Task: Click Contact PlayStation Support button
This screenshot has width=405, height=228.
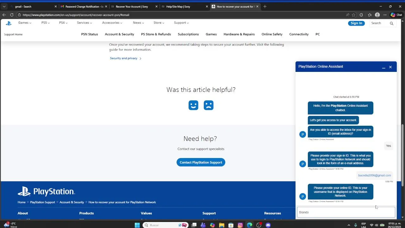Action: pyautogui.click(x=201, y=162)
